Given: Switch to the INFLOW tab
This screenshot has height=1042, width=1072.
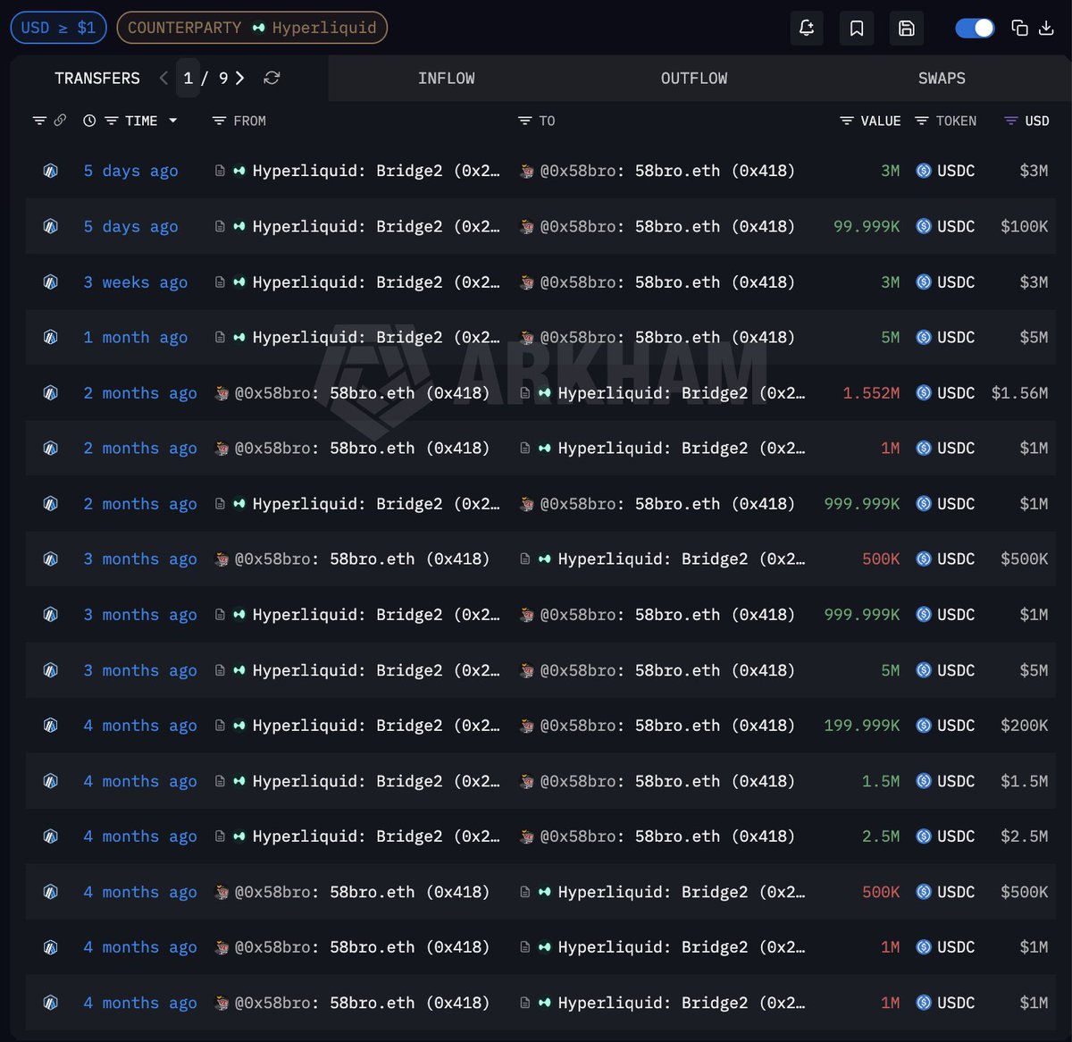Looking at the screenshot, I should [446, 79].
